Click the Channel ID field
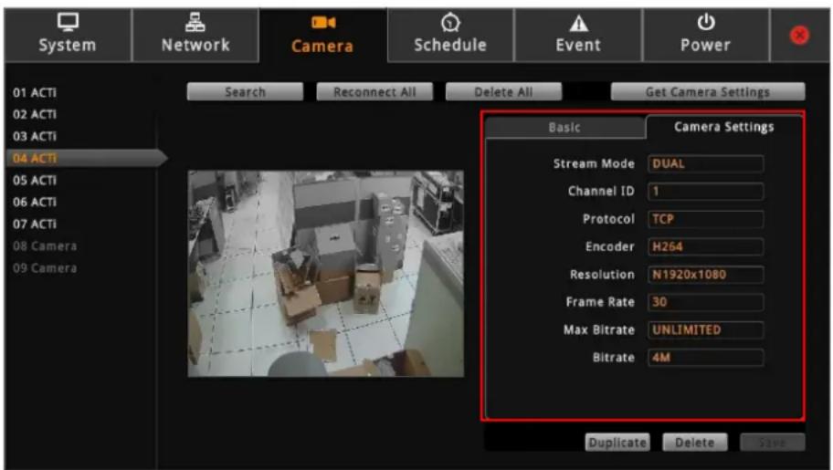Image resolution: width=833 pixels, height=470 pixels. 705,191
